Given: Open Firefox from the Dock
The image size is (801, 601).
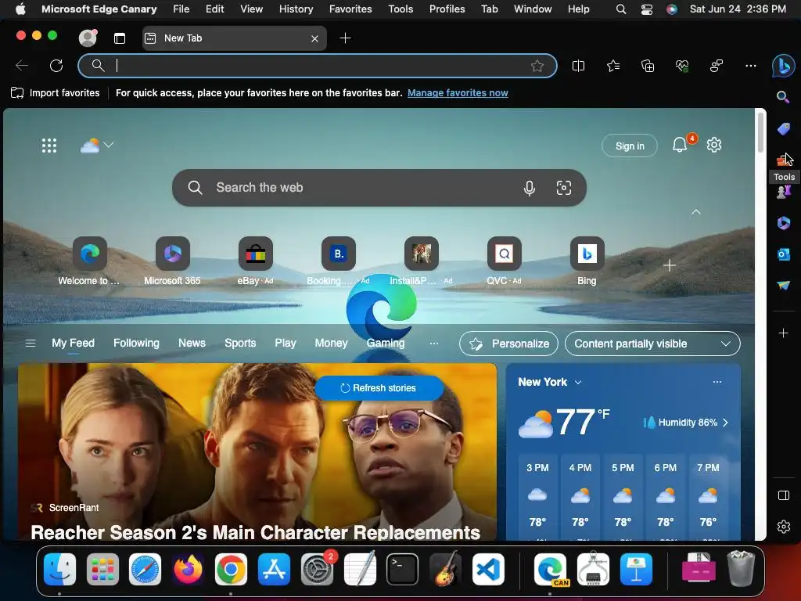Looking at the screenshot, I should (188, 570).
